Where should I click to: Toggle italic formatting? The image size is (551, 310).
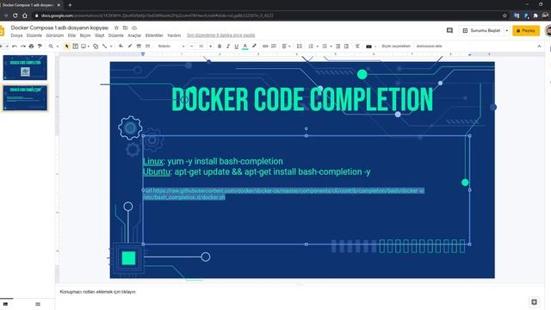pos(228,46)
